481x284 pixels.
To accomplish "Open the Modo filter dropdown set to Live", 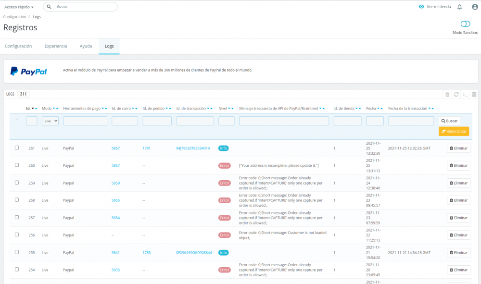I will (50, 121).
